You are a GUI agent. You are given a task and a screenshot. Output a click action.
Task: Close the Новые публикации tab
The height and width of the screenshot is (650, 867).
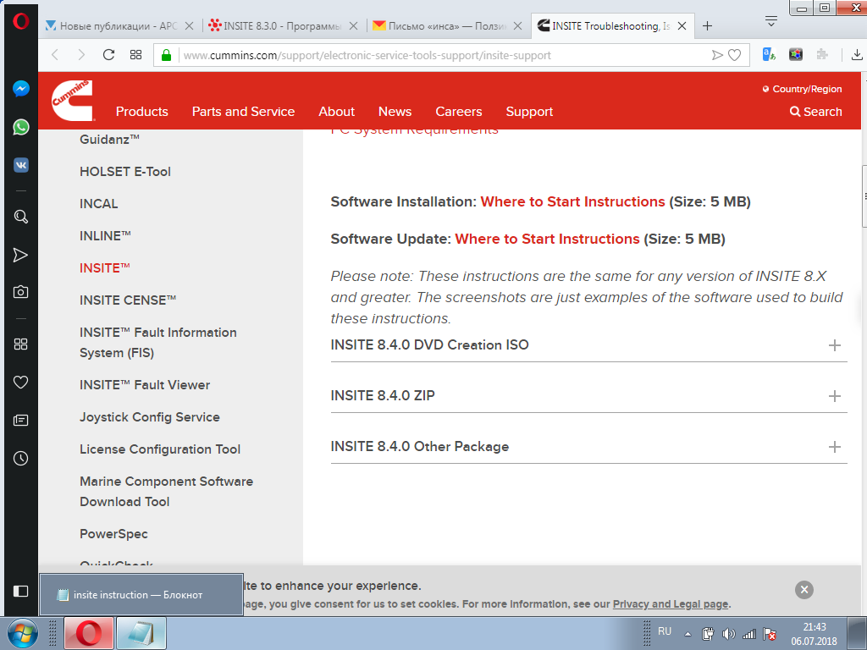pyautogui.click(x=189, y=26)
